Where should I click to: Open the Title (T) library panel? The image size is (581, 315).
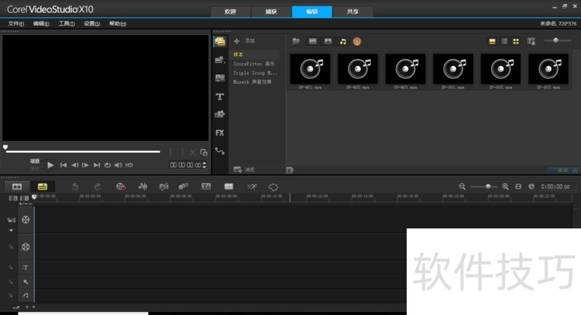(x=219, y=97)
